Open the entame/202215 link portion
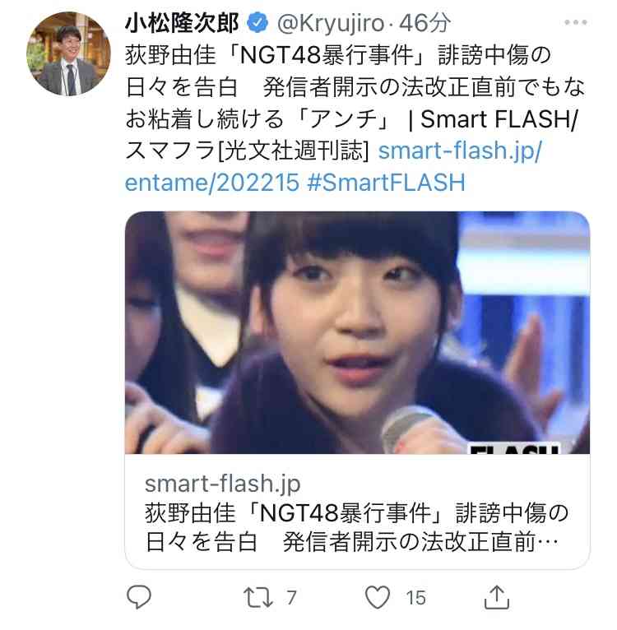Image resolution: width=617 pixels, height=630 pixels. 211,183
